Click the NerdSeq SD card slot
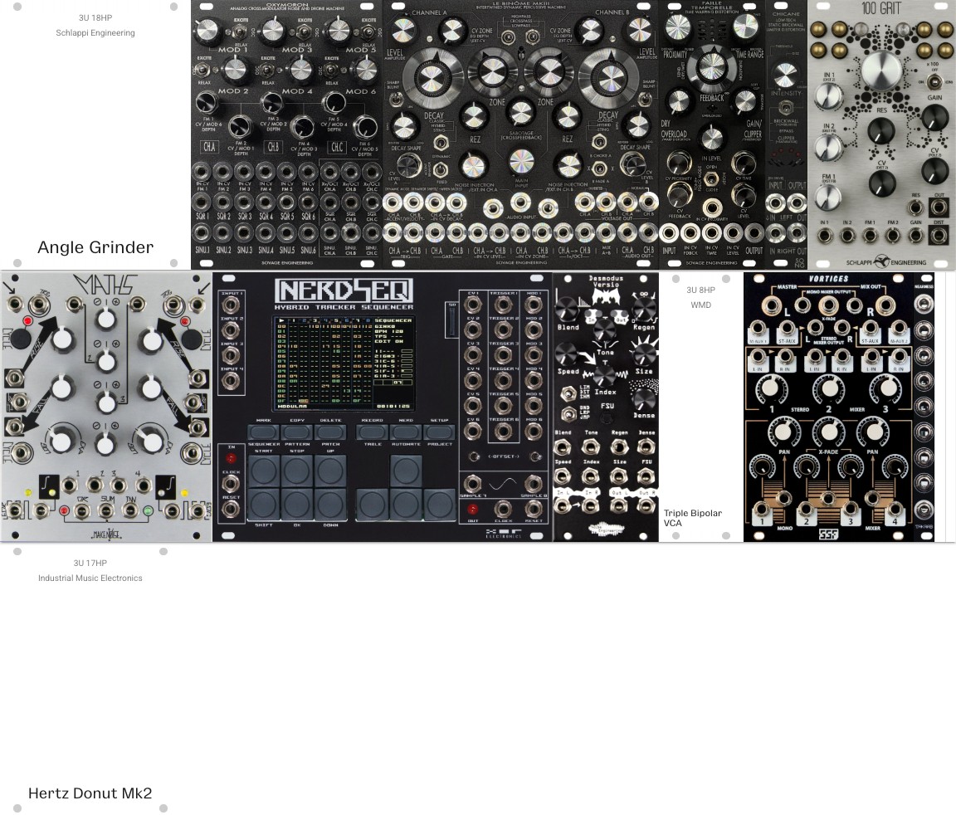The image size is (956, 815). pos(451,320)
